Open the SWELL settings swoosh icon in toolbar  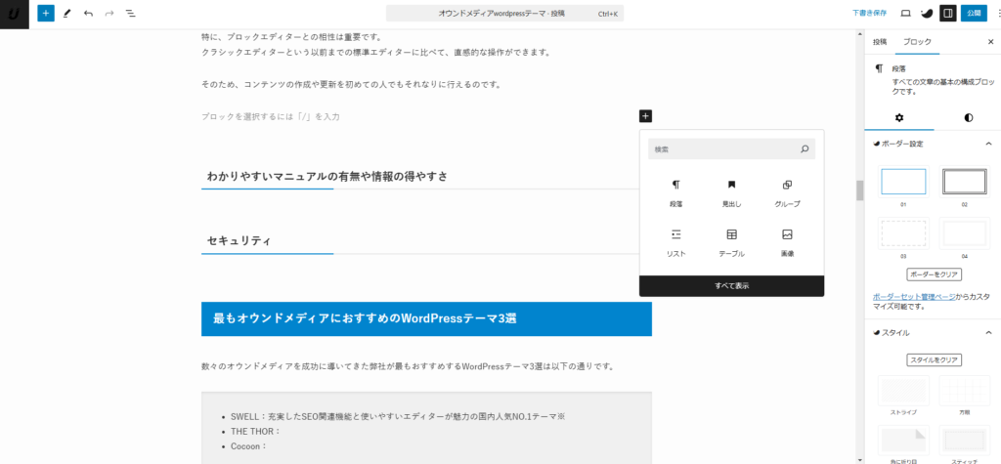(x=927, y=13)
